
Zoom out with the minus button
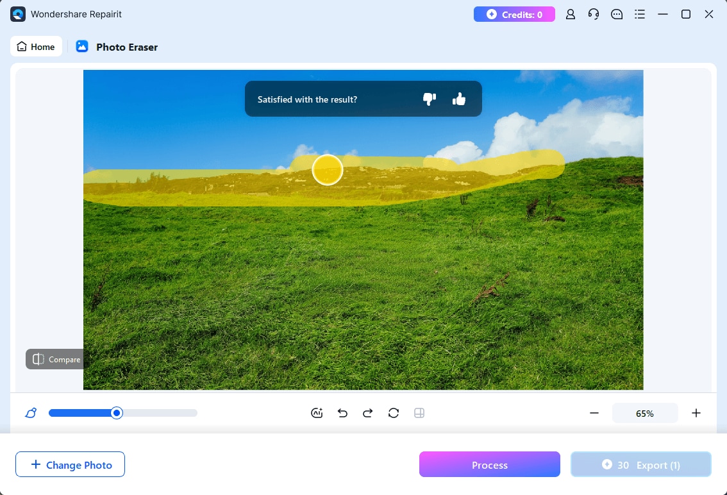(594, 413)
